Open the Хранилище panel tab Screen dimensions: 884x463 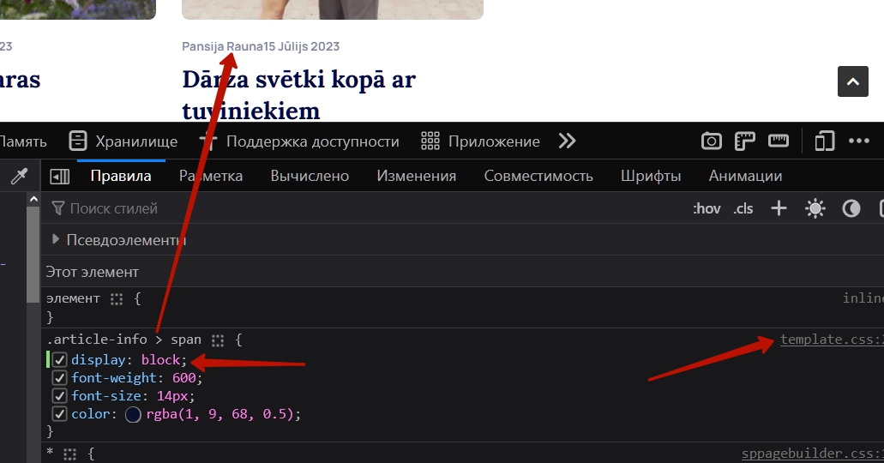tap(123, 141)
